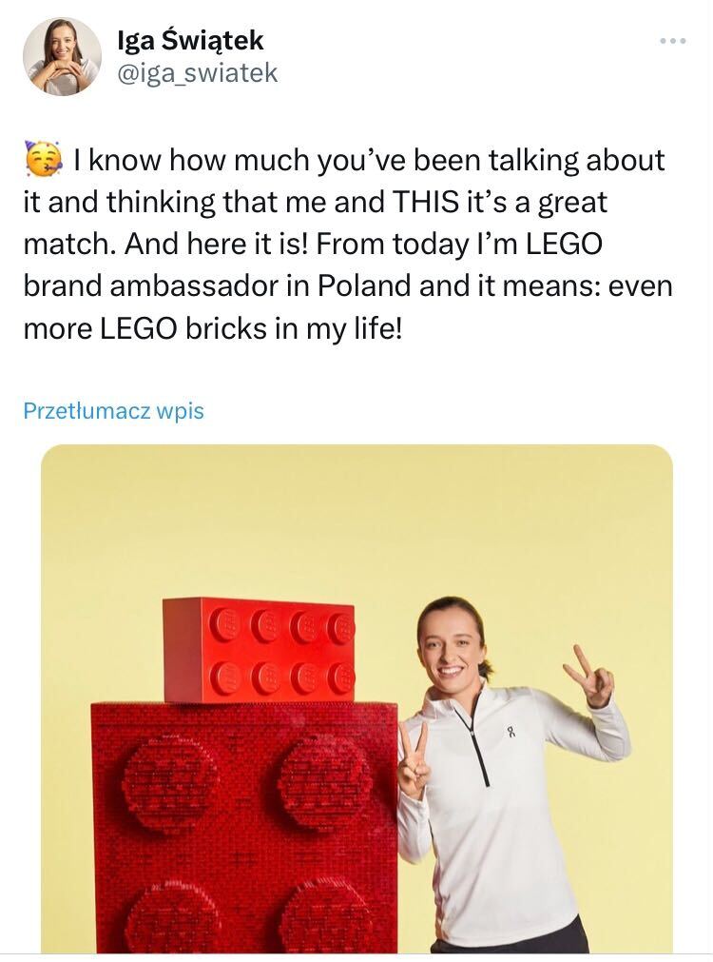Click the small red LEGO brick on top

[x=258, y=649]
